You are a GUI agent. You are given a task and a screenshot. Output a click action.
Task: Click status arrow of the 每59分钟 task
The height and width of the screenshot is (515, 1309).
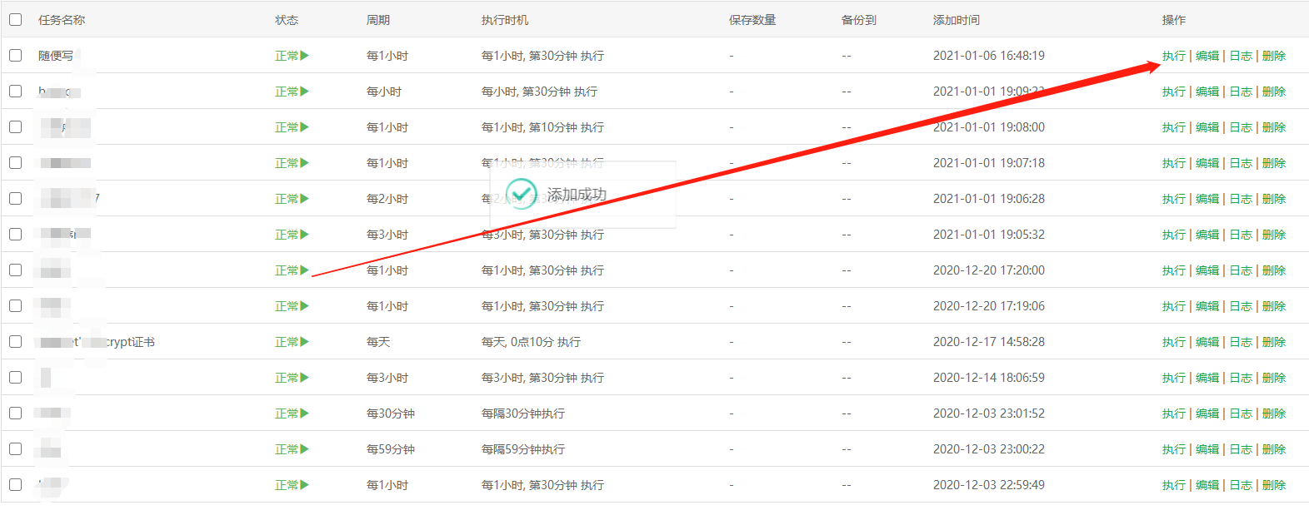pos(304,449)
